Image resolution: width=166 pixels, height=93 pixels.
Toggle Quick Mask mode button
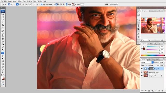[3, 82]
